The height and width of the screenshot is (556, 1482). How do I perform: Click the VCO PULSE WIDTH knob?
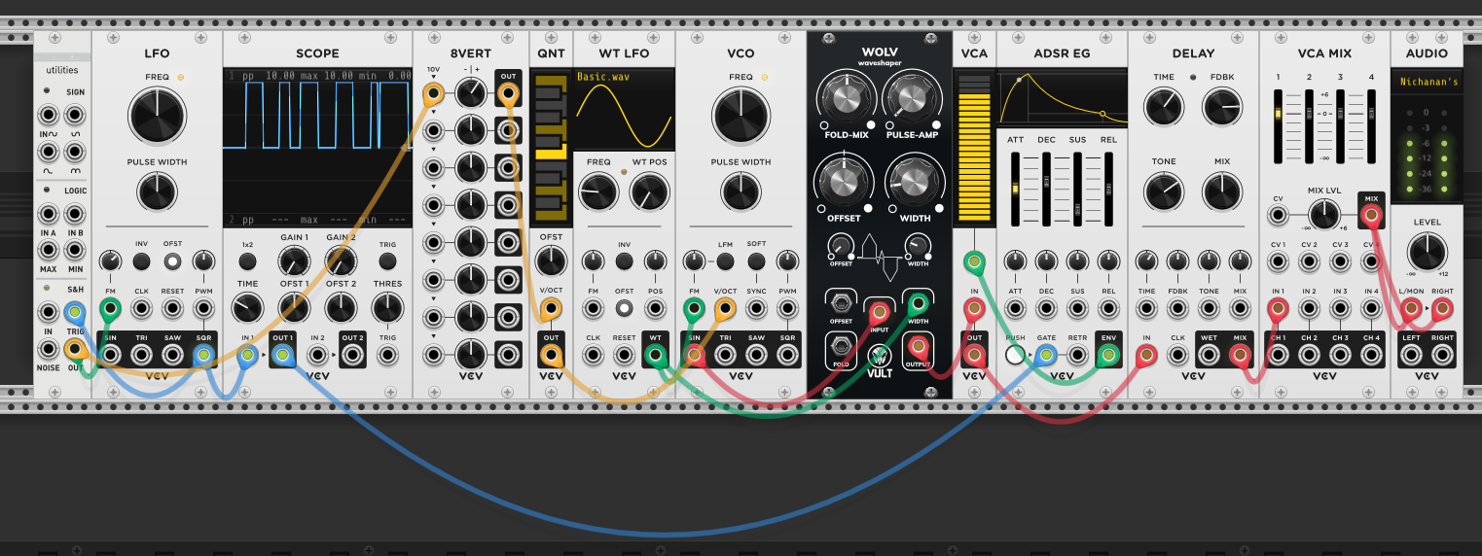[741, 192]
